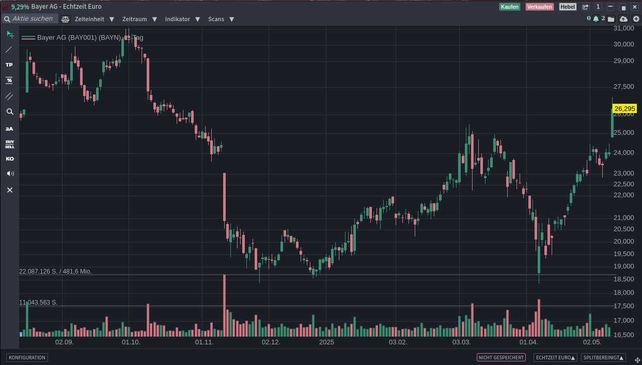Expand the Zeiteinheit dropdown
Image resolution: width=642 pixels, height=365 pixels.
[94, 19]
